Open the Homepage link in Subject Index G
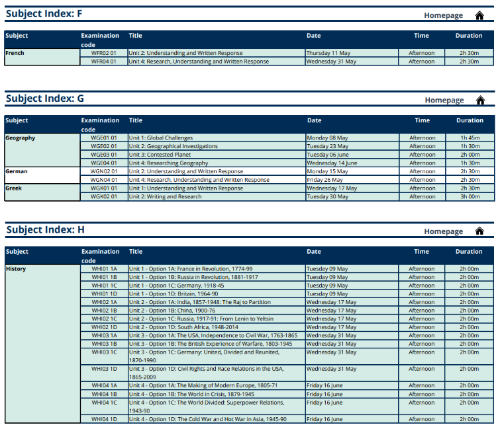500x425 pixels. point(444,100)
